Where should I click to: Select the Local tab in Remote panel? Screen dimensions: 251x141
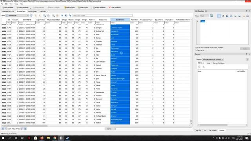208,63
